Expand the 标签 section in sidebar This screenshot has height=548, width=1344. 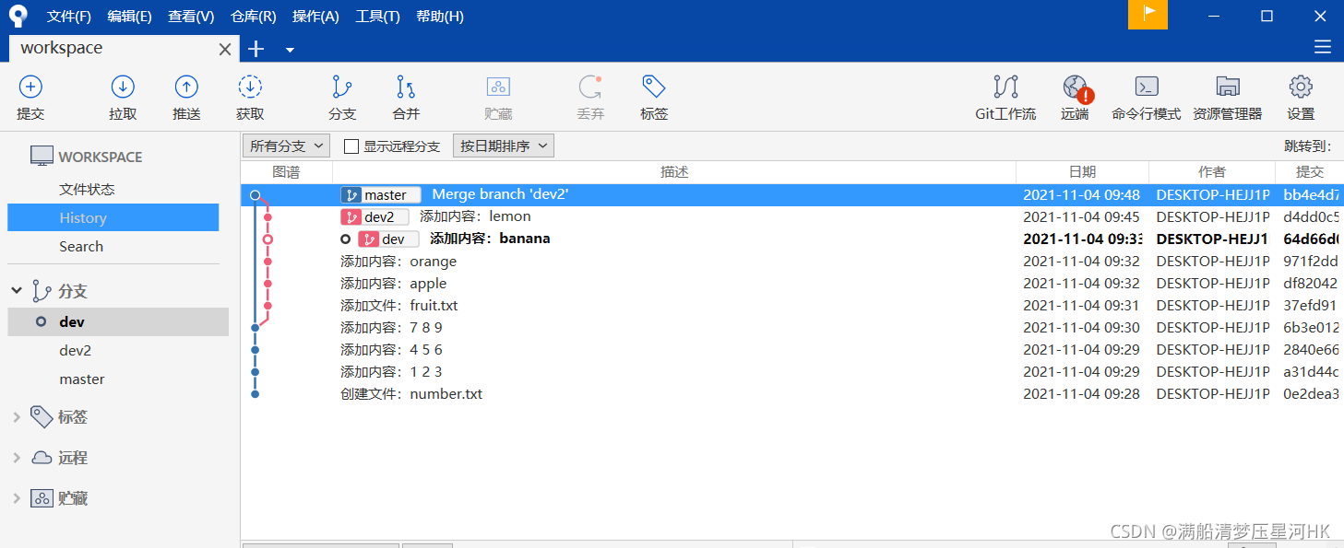17,417
